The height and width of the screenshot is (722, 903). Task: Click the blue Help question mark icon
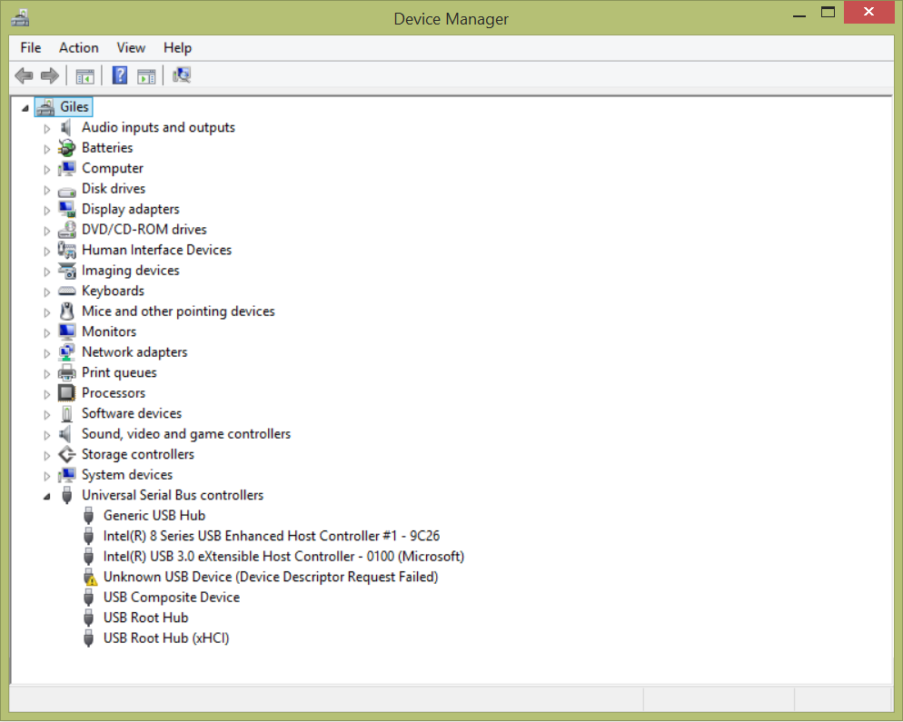pos(119,75)
